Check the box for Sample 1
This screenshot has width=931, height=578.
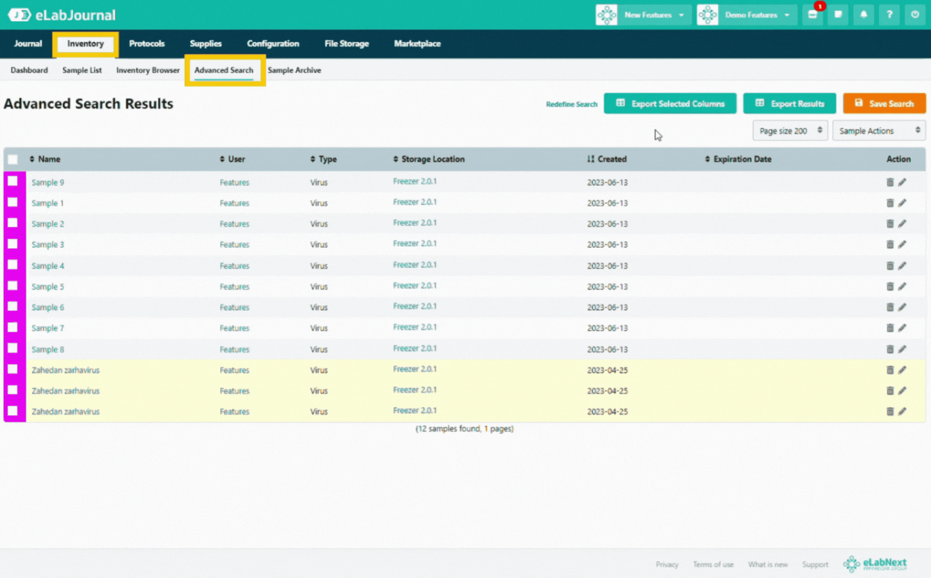13,202
